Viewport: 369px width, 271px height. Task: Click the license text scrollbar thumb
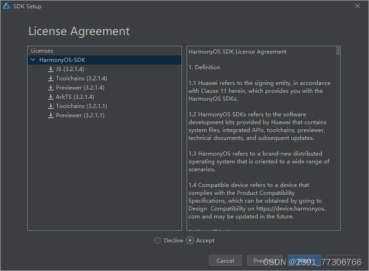(338, 51)
